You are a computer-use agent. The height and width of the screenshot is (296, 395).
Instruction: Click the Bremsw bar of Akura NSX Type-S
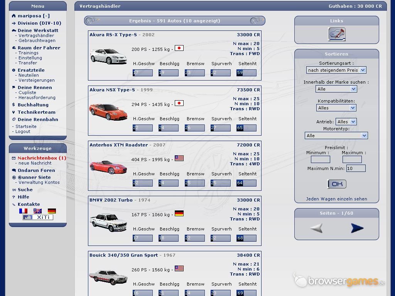click(x=194, y=128)
